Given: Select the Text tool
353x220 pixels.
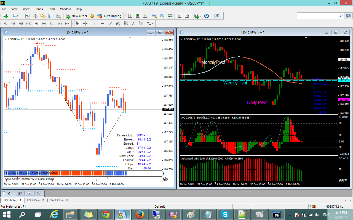Looking at the screenshot, I should coord(133,23).
